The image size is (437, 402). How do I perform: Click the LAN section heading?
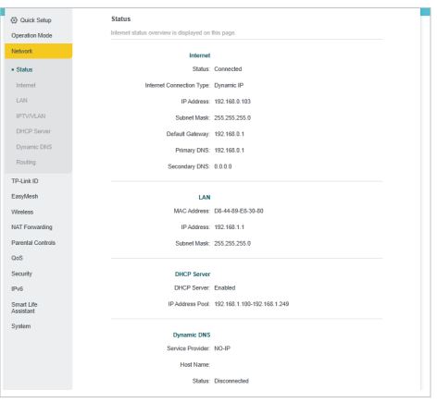point(205,198)
